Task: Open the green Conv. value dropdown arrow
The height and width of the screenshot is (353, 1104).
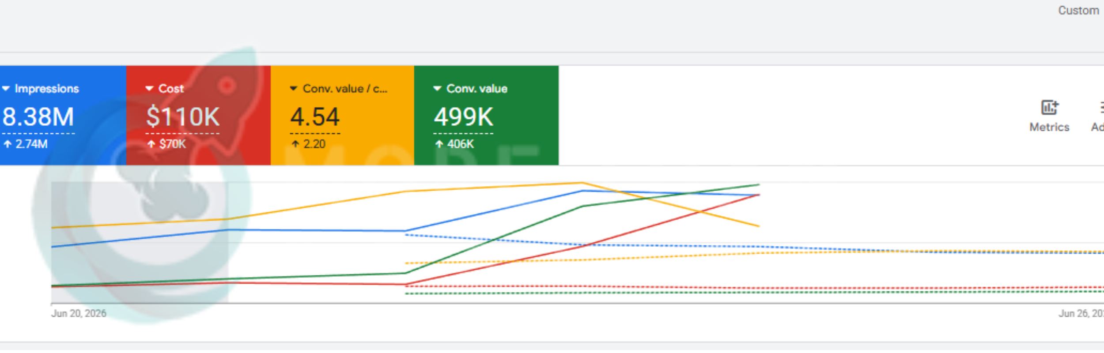Action: [x=438, y=89]
